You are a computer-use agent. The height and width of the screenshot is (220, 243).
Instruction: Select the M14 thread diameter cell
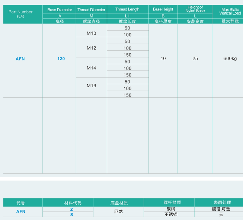[91, 68]
